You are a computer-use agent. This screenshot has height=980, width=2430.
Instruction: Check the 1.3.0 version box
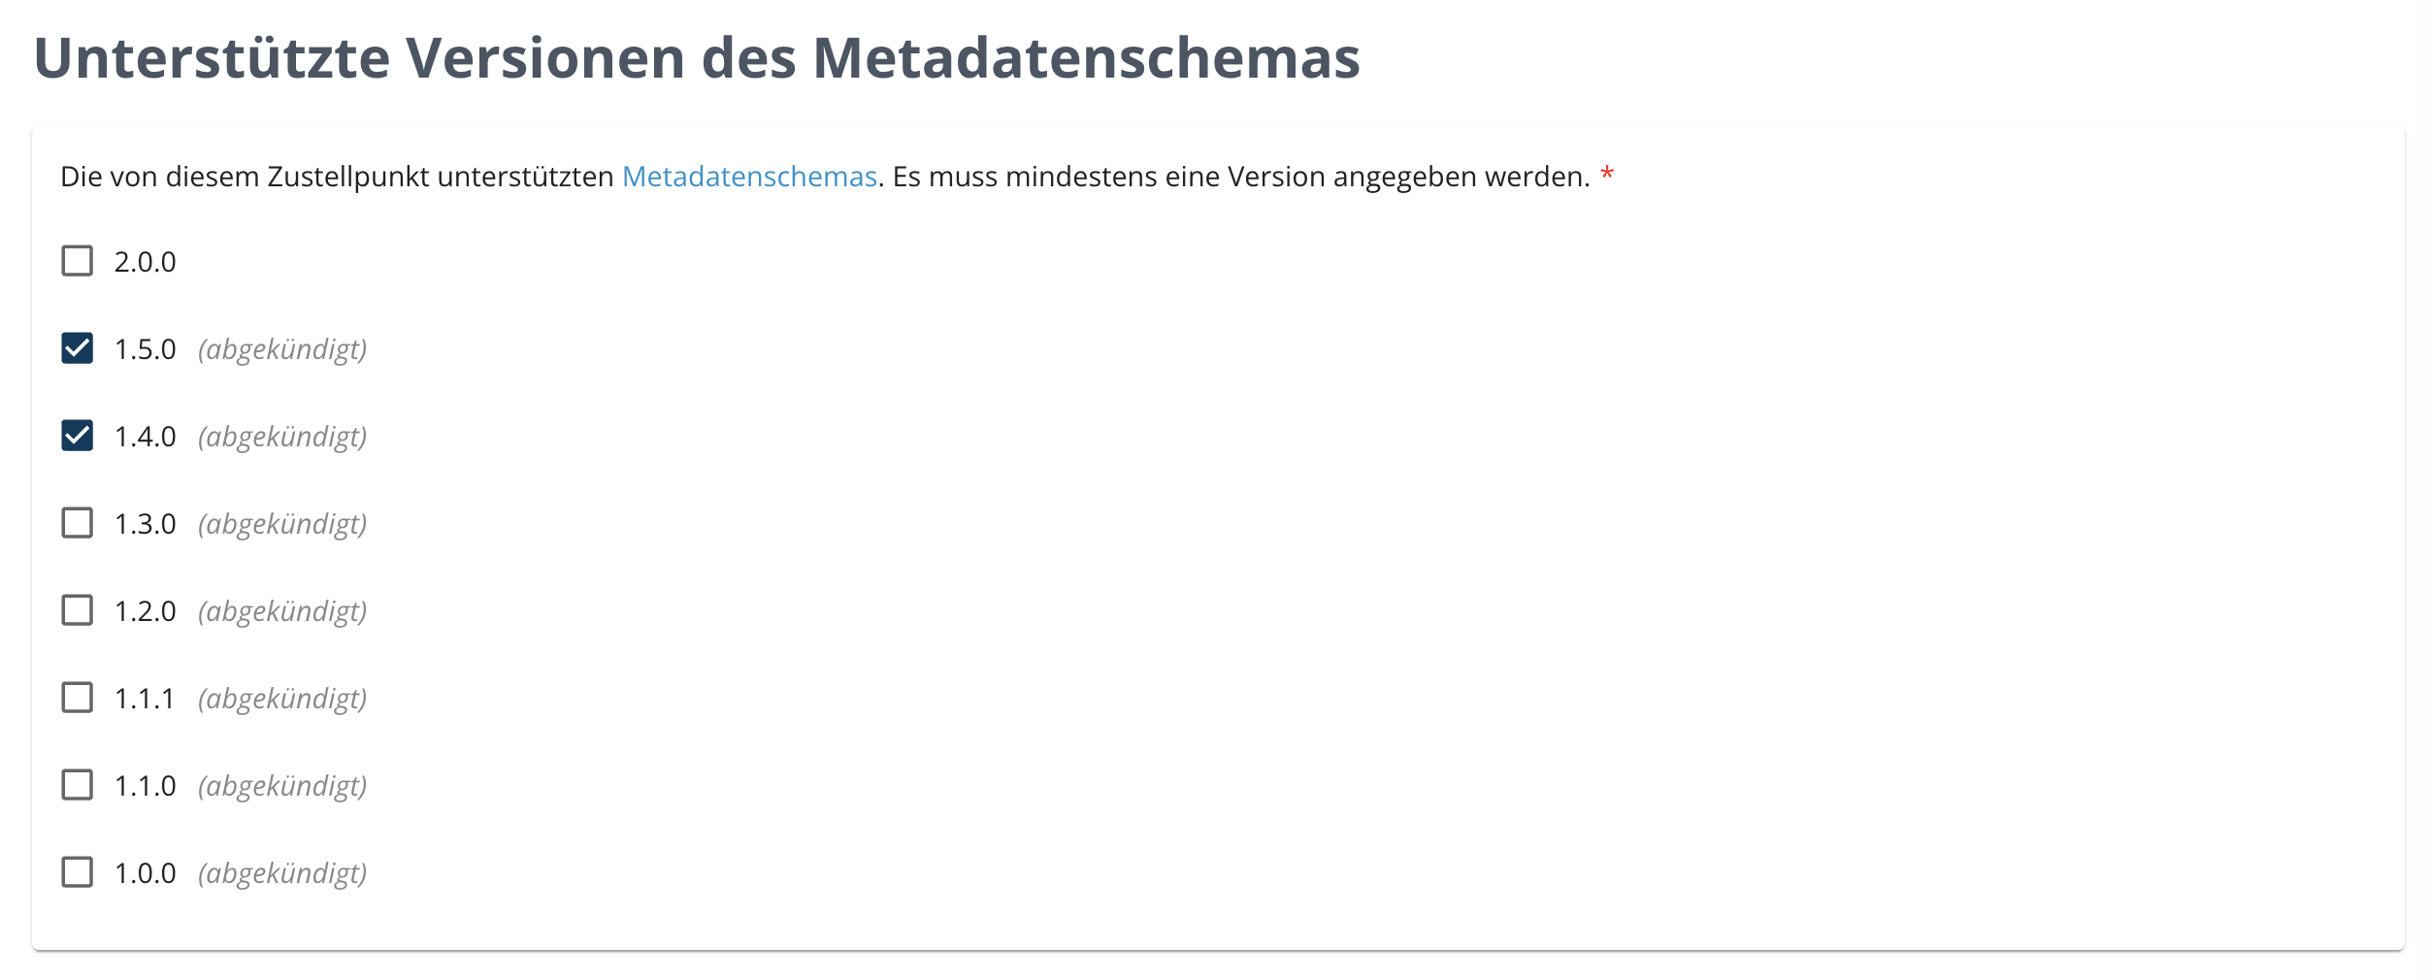(77, 522)
